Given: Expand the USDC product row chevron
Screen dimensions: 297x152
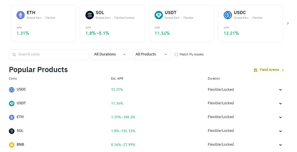Looking at the screenshot, I should (x=281, y=90).
